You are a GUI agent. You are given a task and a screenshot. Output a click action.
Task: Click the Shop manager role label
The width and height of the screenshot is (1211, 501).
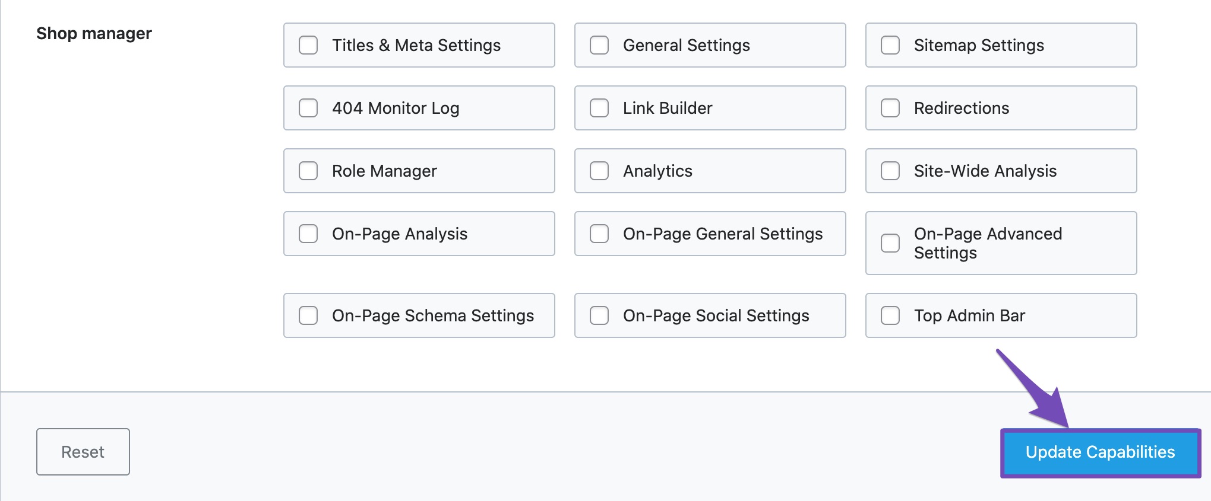(x=94, y=34)
